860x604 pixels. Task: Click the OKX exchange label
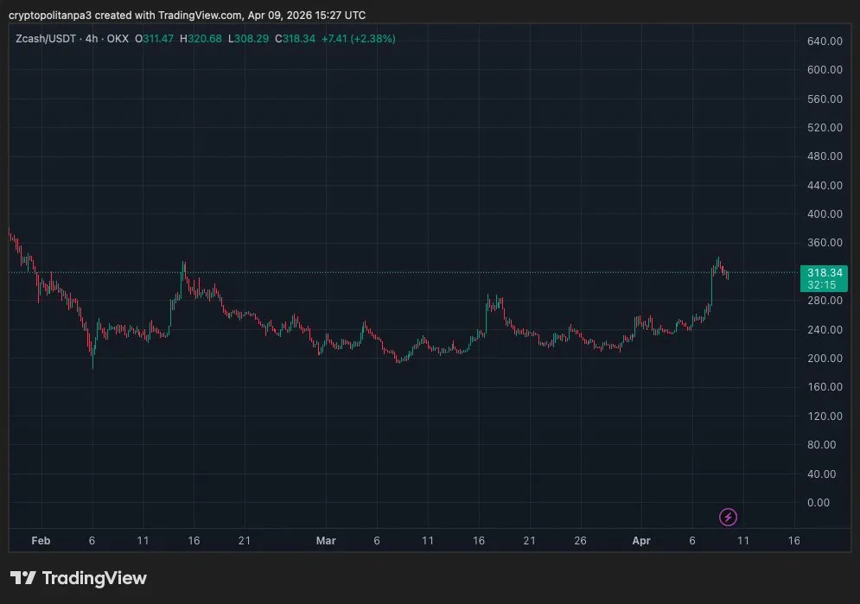(117, 39)
